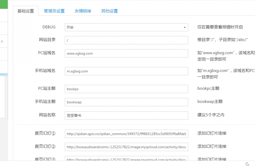
Task: Open the DEBUG dropdown showing 开启
Action: (x=126, y=27)
